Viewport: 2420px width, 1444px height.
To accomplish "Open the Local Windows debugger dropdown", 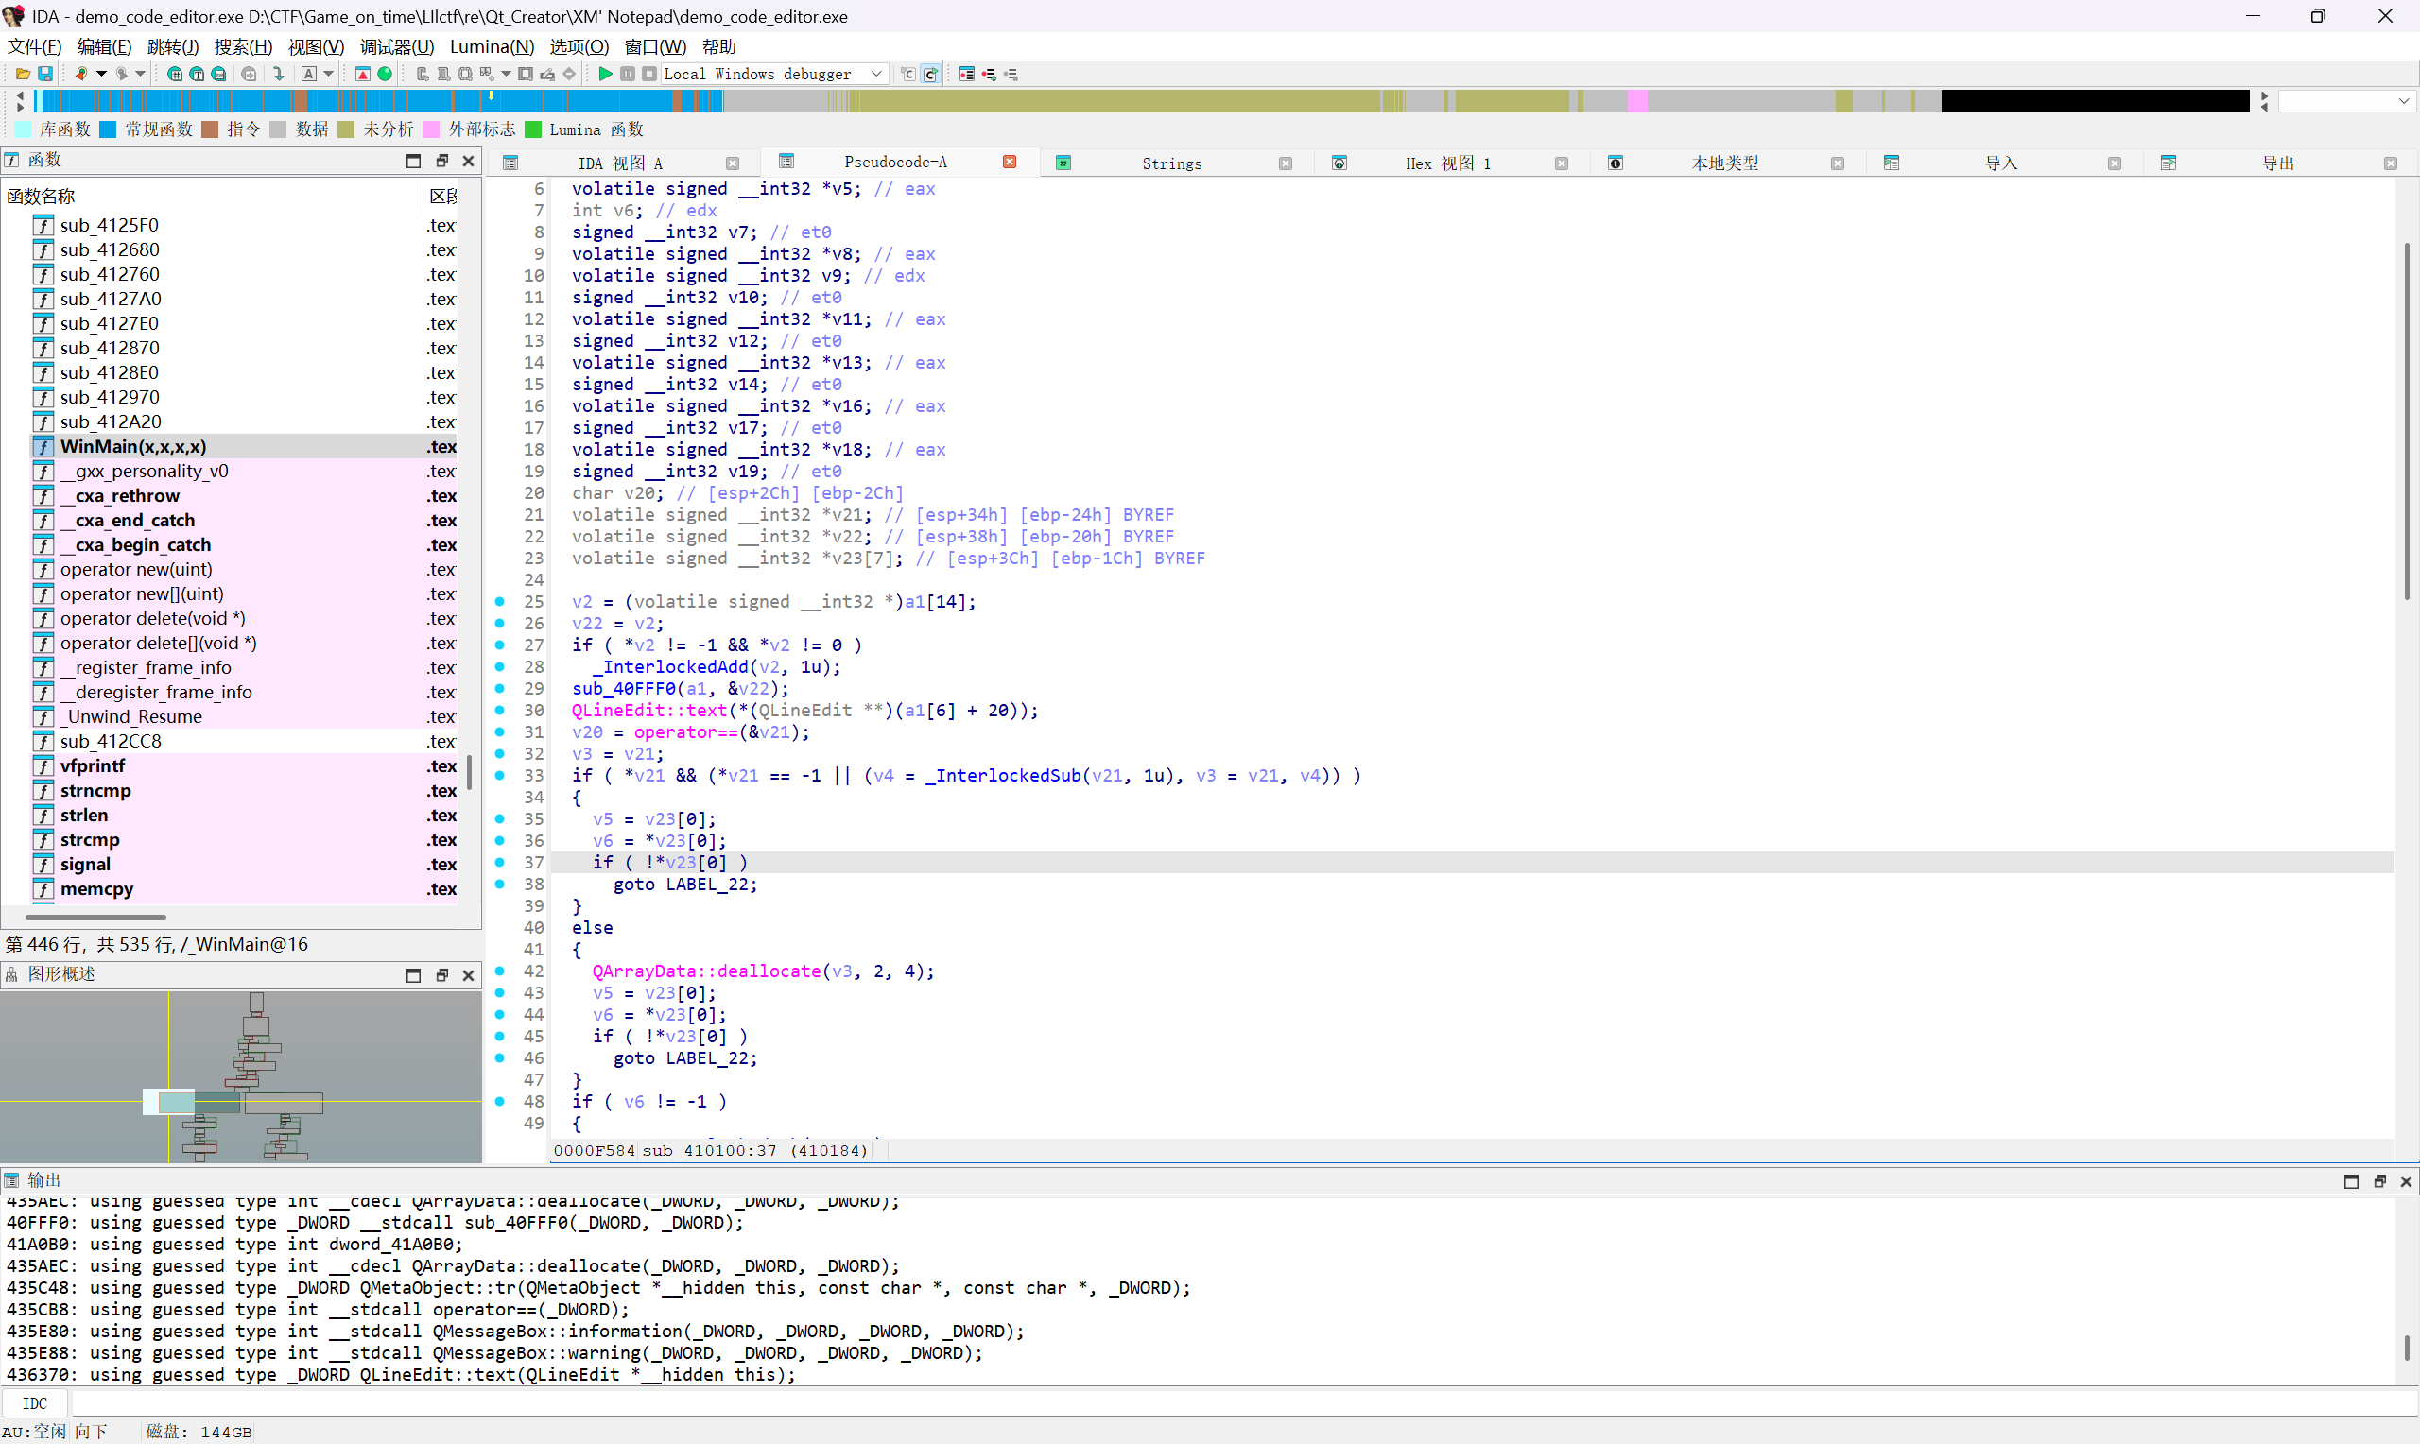I will (875, 74).
